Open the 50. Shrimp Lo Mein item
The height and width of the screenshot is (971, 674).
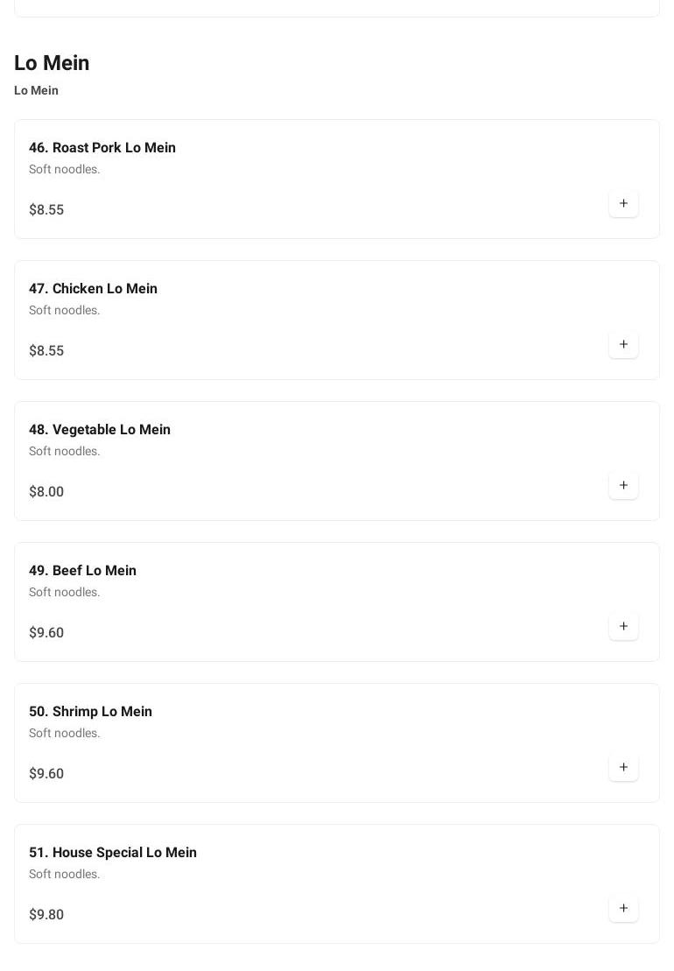click(90, 712)
